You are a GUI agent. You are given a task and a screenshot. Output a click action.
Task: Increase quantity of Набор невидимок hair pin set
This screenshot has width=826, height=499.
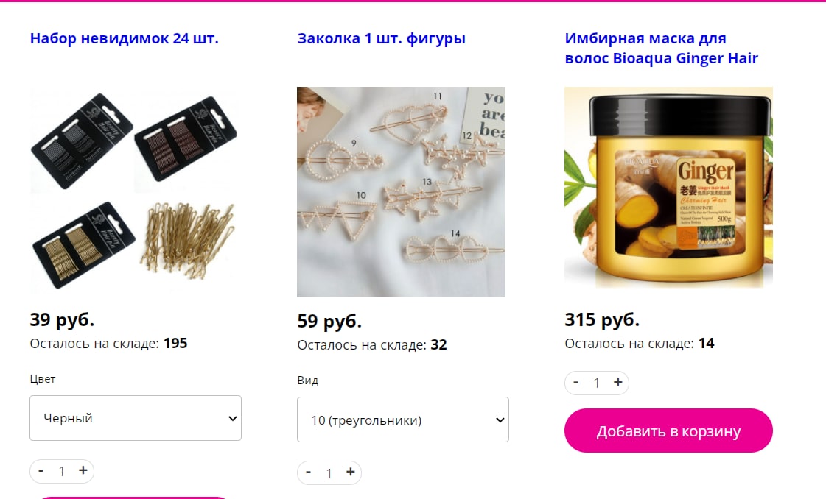click(83, 470)
